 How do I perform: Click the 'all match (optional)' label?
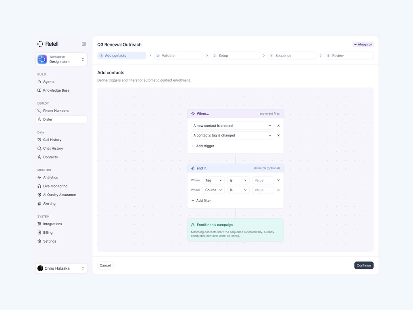pos(267,168)
